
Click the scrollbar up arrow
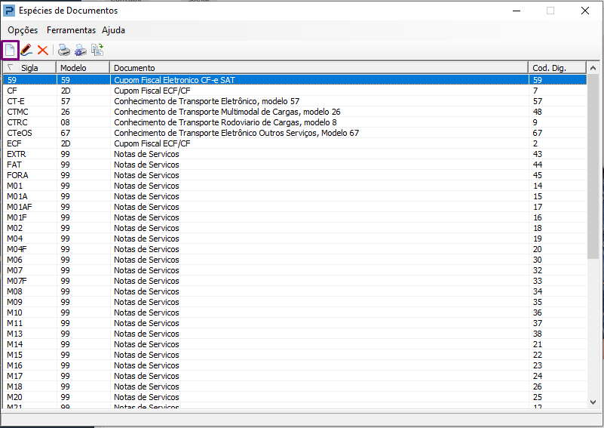(x=593, y=68)
